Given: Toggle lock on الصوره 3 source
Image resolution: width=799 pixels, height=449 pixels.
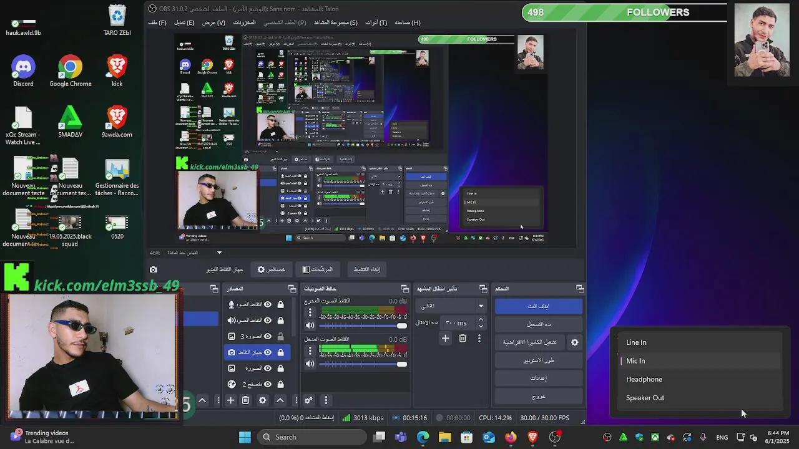Looking at the screenshot, I should tap(281, 336).
